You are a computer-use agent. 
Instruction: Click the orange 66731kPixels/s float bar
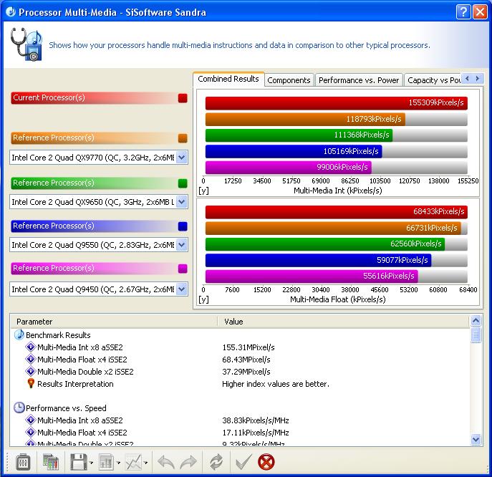pos(333,228)
